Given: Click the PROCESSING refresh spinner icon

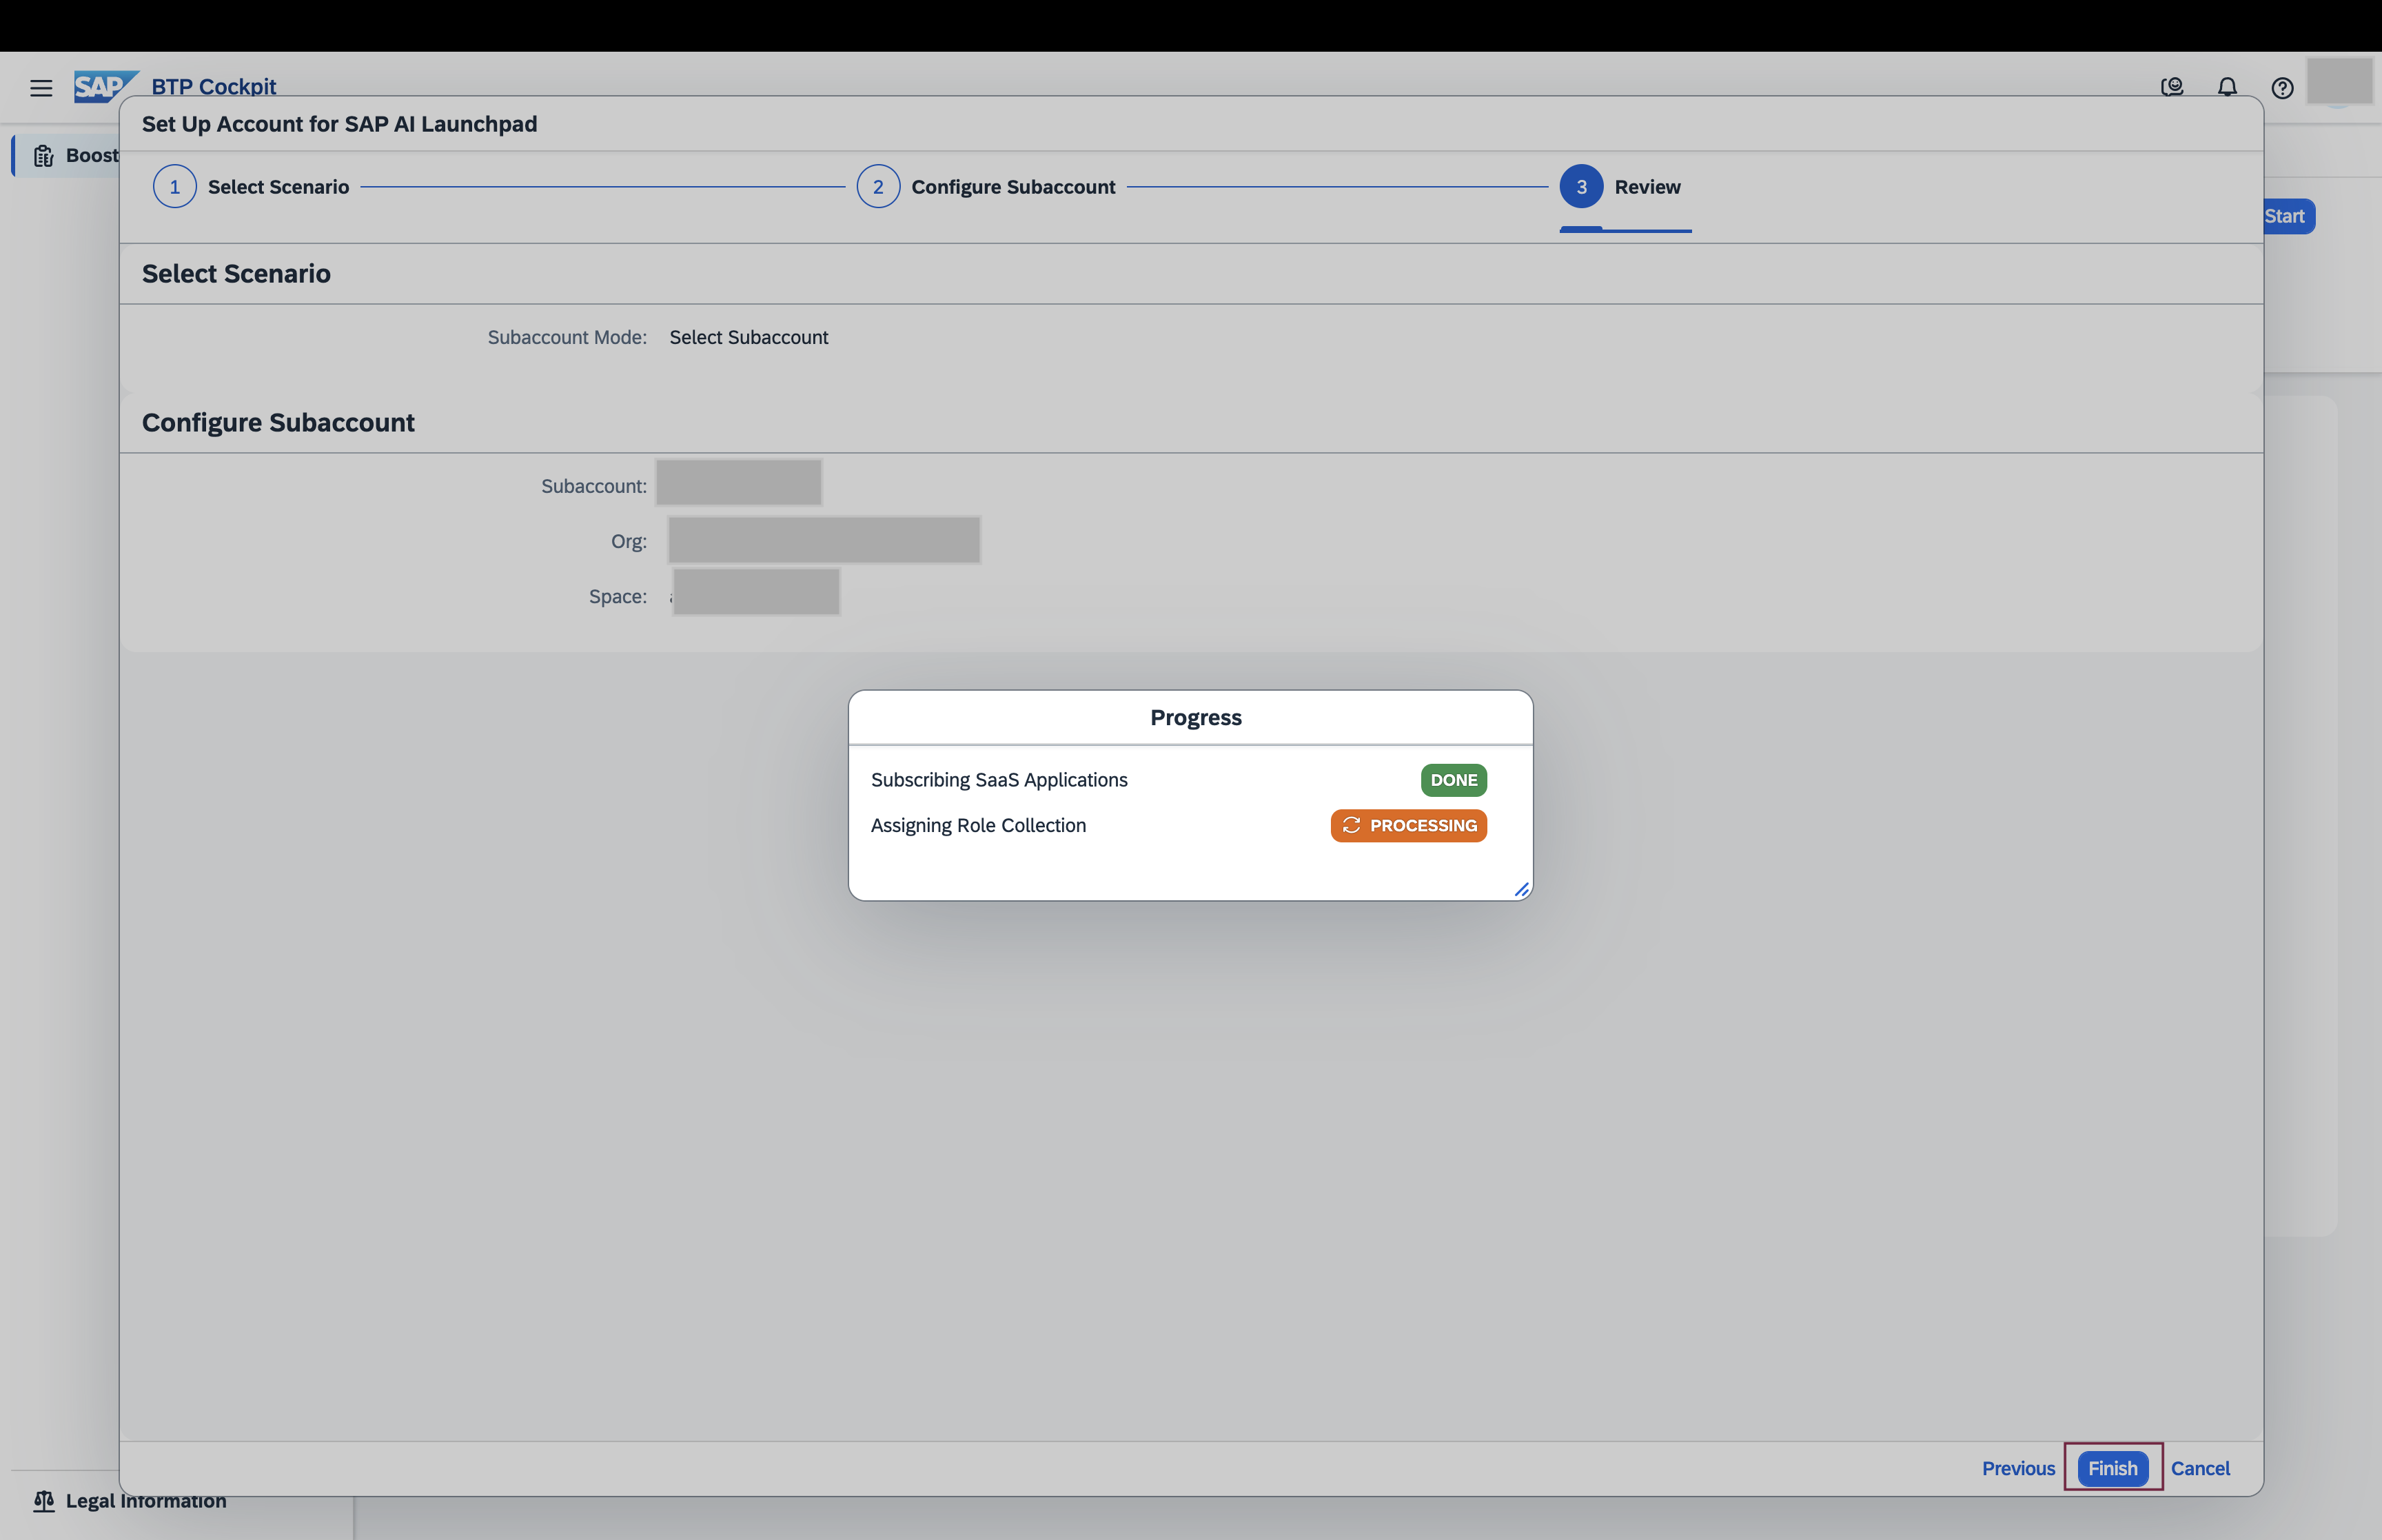Looking at the screenshot, I should coord(1352,825).
